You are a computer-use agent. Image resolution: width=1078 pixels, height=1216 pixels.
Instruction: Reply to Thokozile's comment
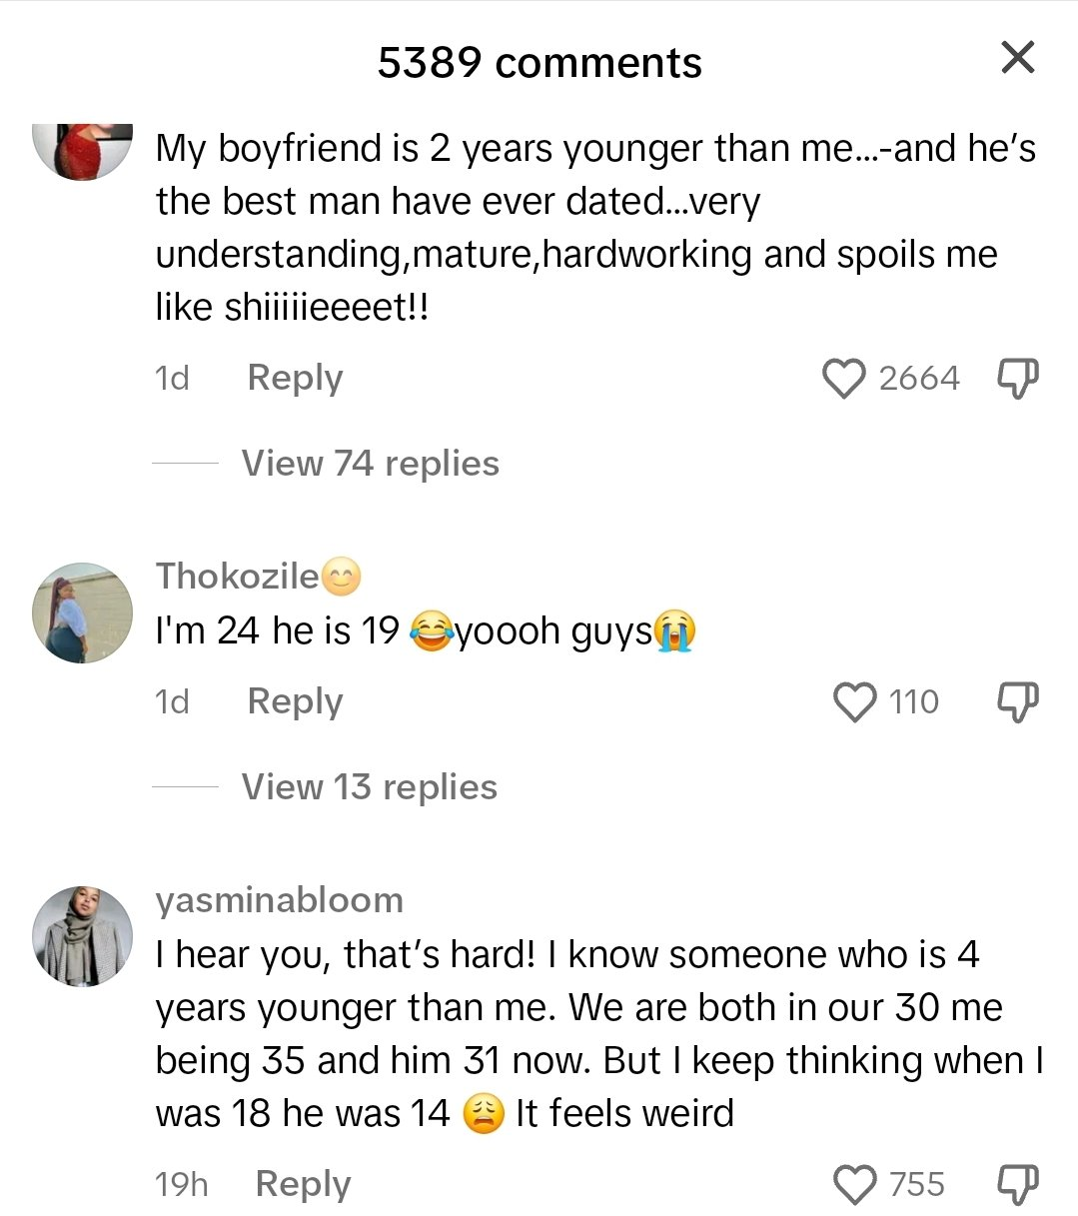pyautogui.click(x=295, y=702)
